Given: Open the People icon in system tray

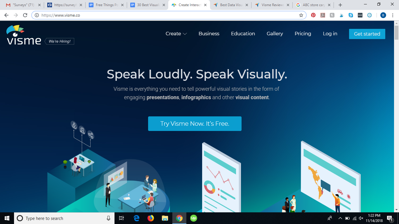Looking at the screenshot, I should click(x=330, y=218).
